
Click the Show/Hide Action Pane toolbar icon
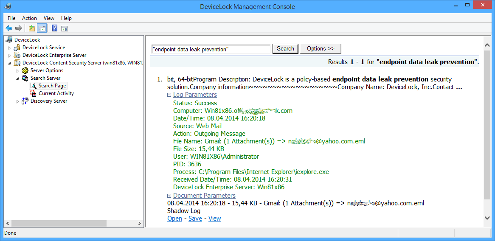click(x=65, y=28)
